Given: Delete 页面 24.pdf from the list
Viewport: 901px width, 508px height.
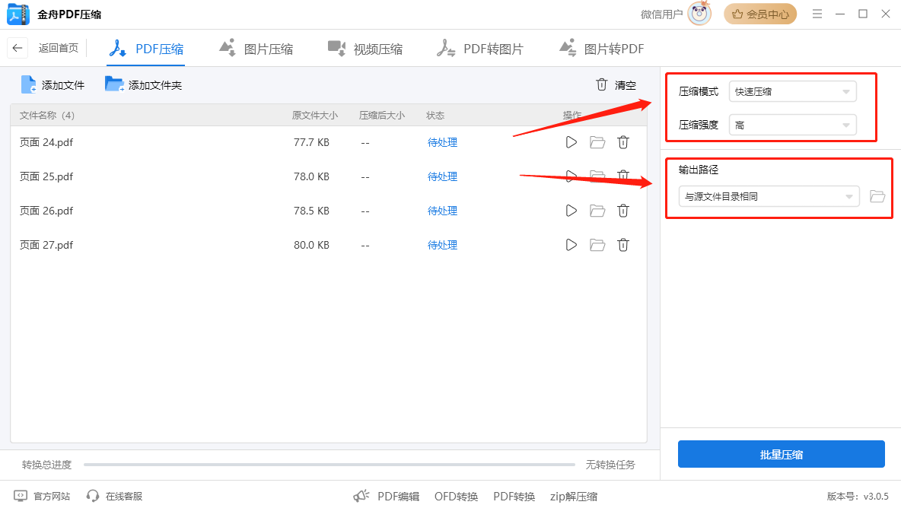Looking at the screenshot, I should point(623,142).
